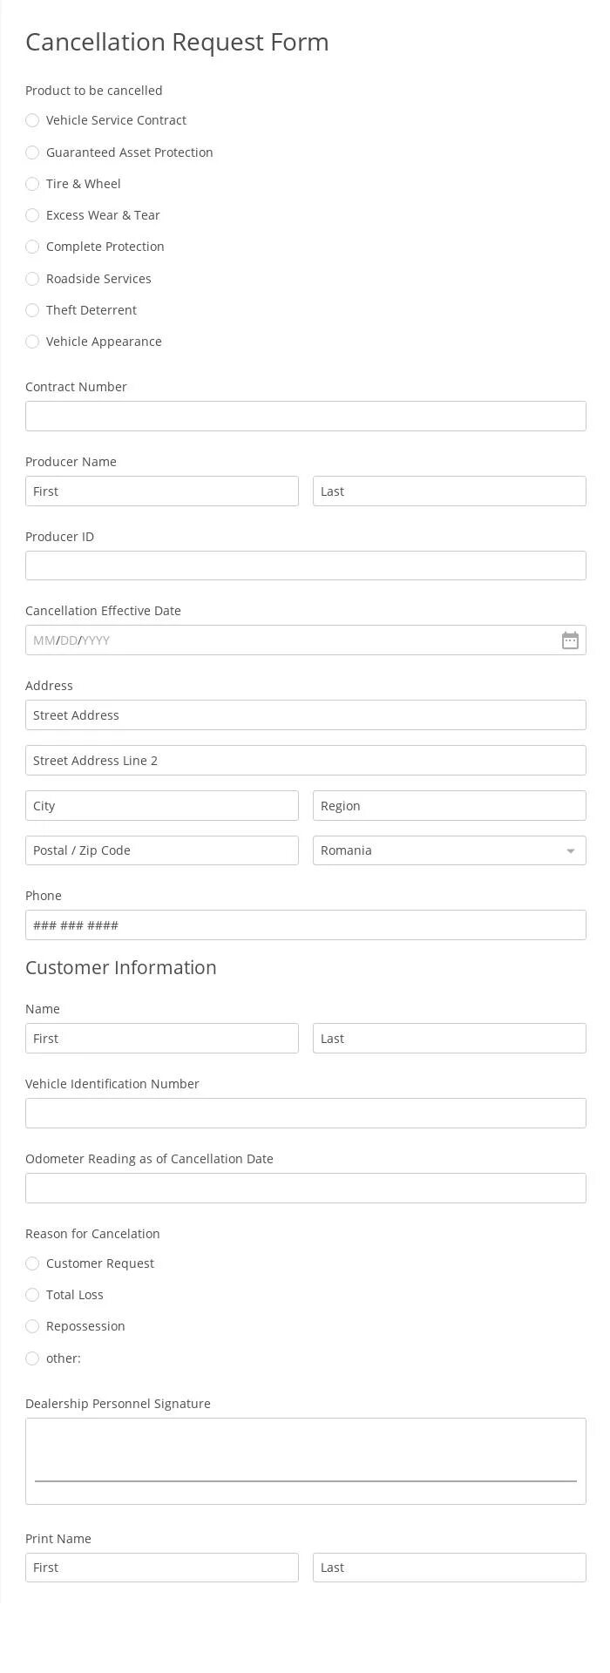
Task: Click the Vehicle Identification Number field
Action: point(305,1114)
